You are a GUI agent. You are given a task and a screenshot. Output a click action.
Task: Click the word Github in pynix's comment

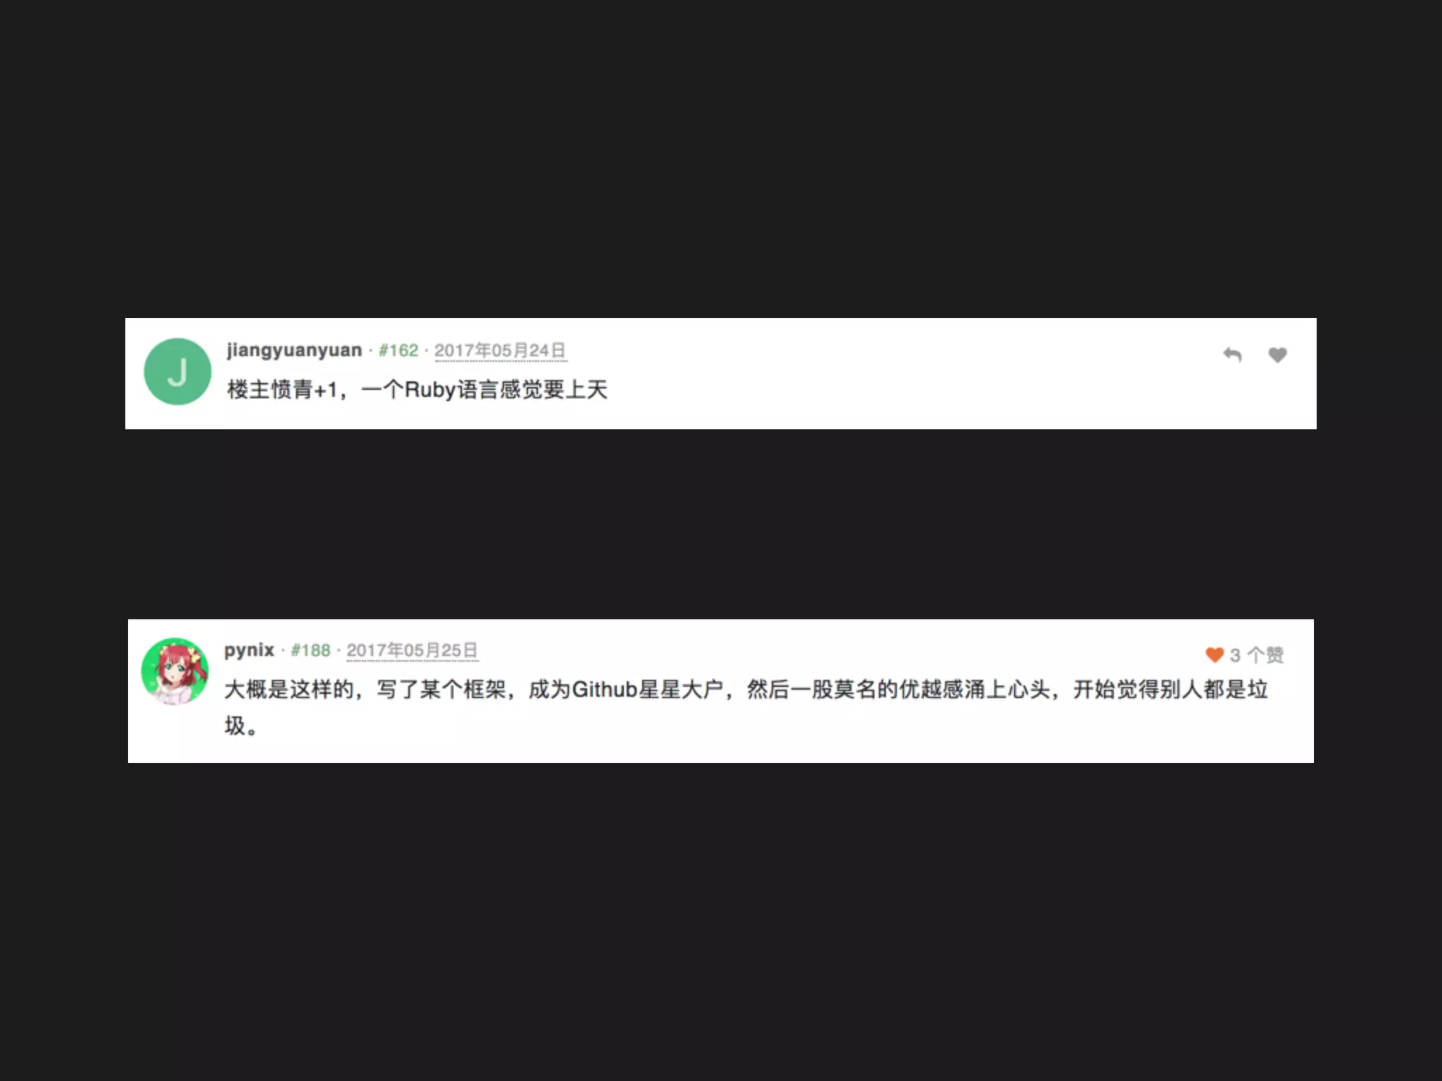pos(604,689)
